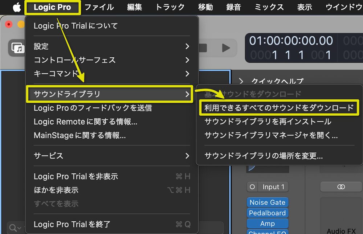Choose Logic Pro のフィードバックを送信
The width and height of the screenshot is (363, 234).
[112, 108]
